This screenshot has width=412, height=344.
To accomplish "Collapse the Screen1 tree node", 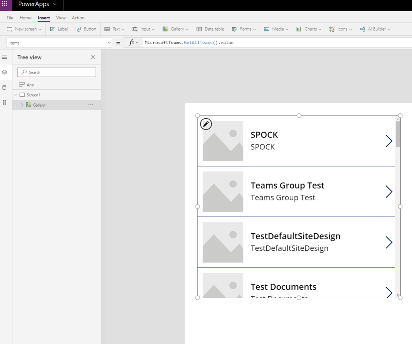I will point(16,95).
